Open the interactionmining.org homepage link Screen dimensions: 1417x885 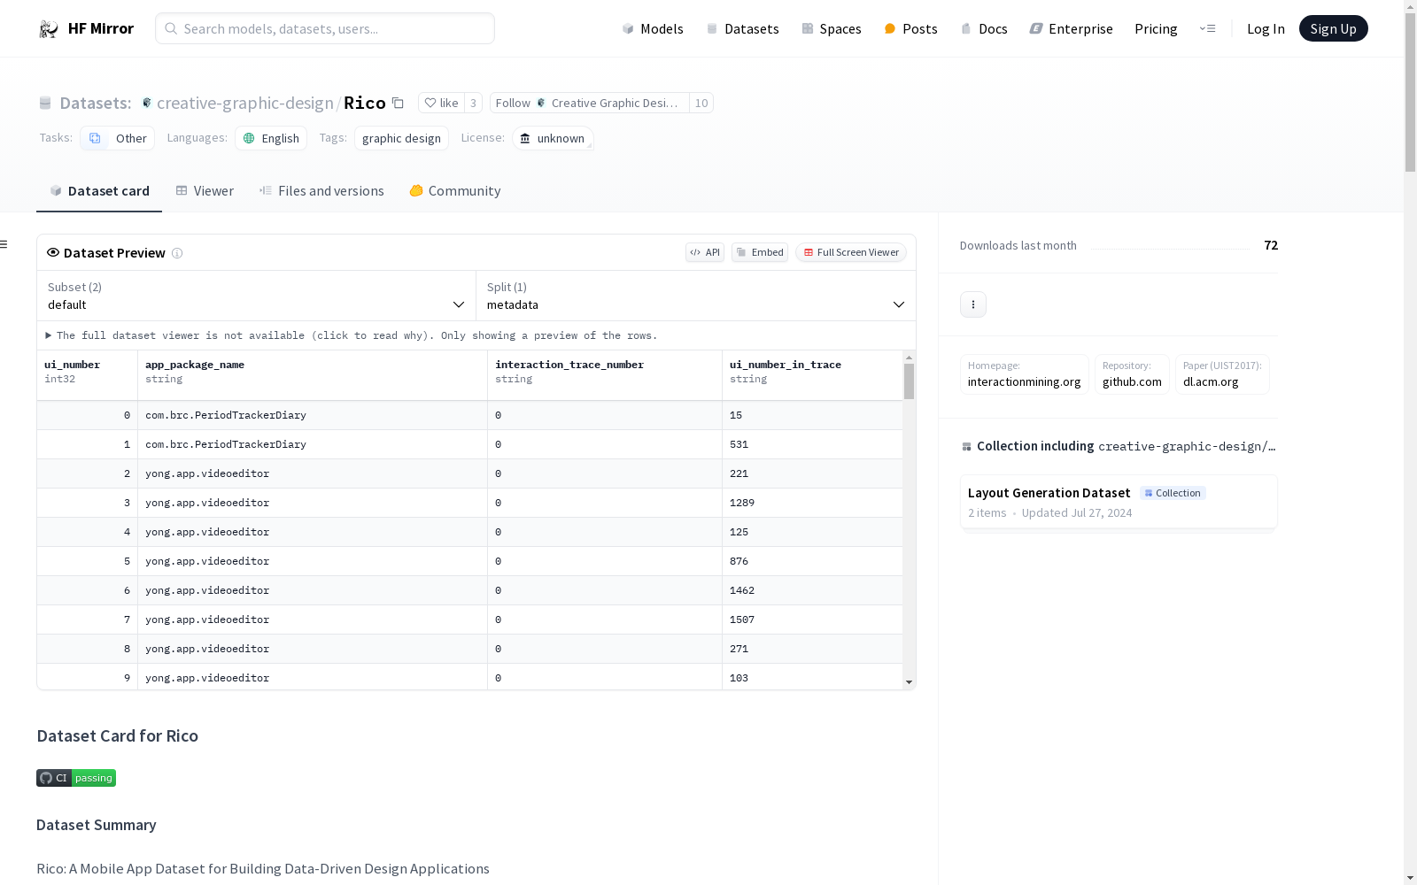pos(1024,382)
